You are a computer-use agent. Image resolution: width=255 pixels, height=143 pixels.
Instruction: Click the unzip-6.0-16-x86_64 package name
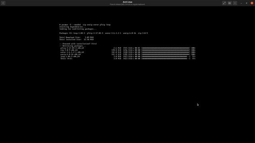71,54
